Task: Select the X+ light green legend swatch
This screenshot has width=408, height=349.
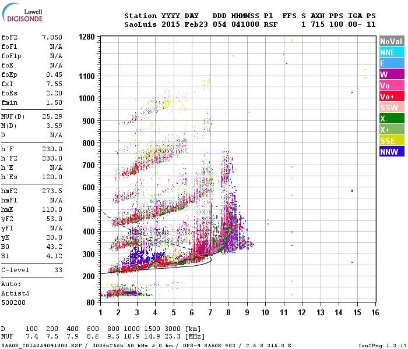Action: coord(392,130)
